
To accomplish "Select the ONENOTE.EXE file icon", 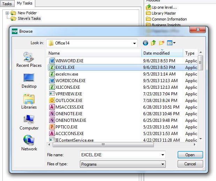I will (52, 113).
